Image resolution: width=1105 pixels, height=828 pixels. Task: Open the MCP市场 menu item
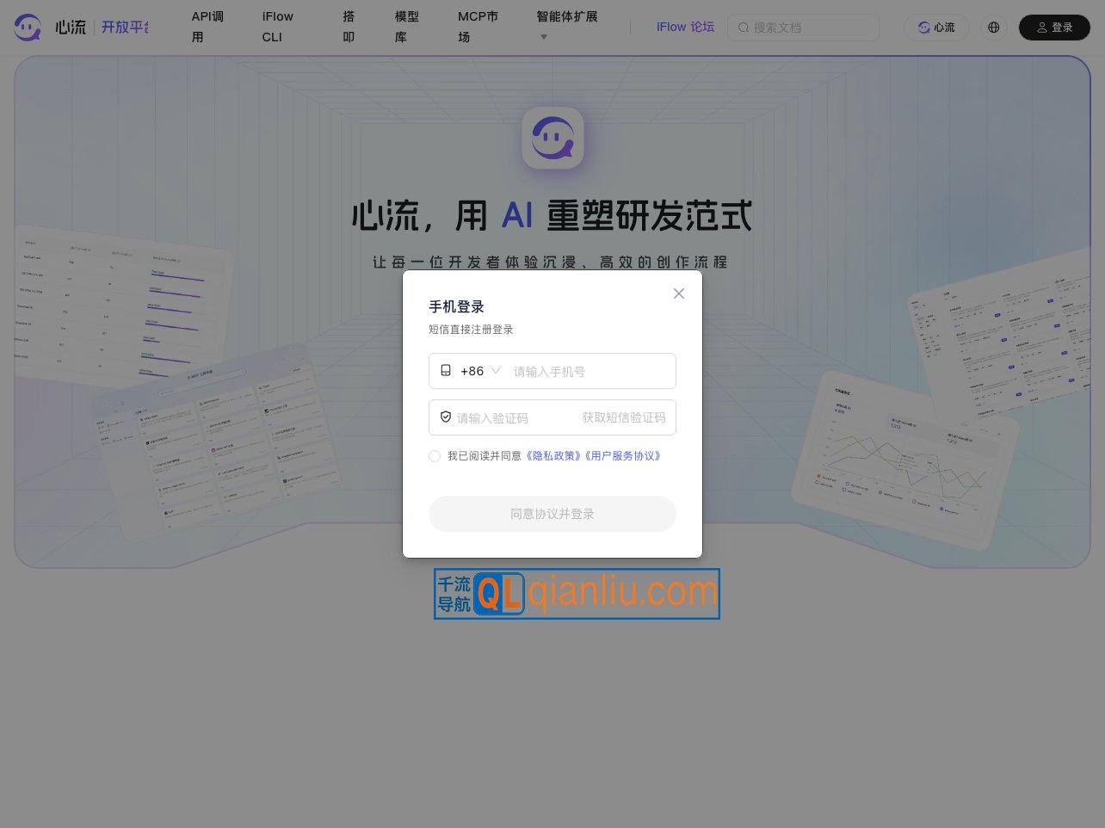(x=478, y=27)
